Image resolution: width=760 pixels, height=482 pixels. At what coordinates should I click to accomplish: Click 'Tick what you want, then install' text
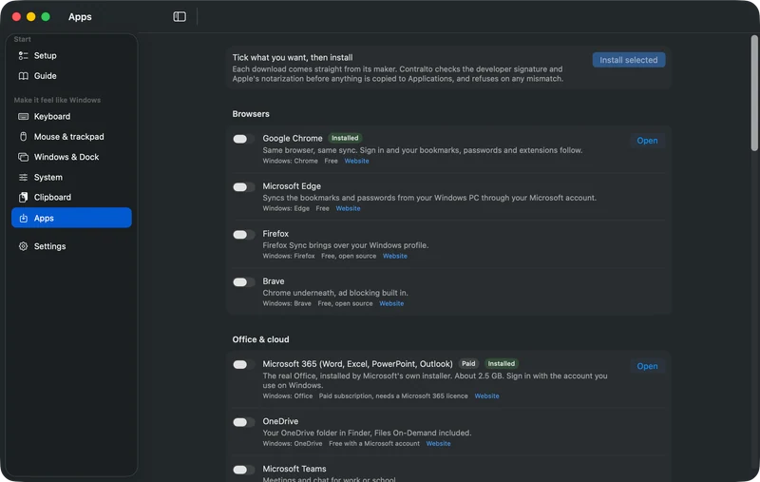pyautogui.click(x=293, y=57)
